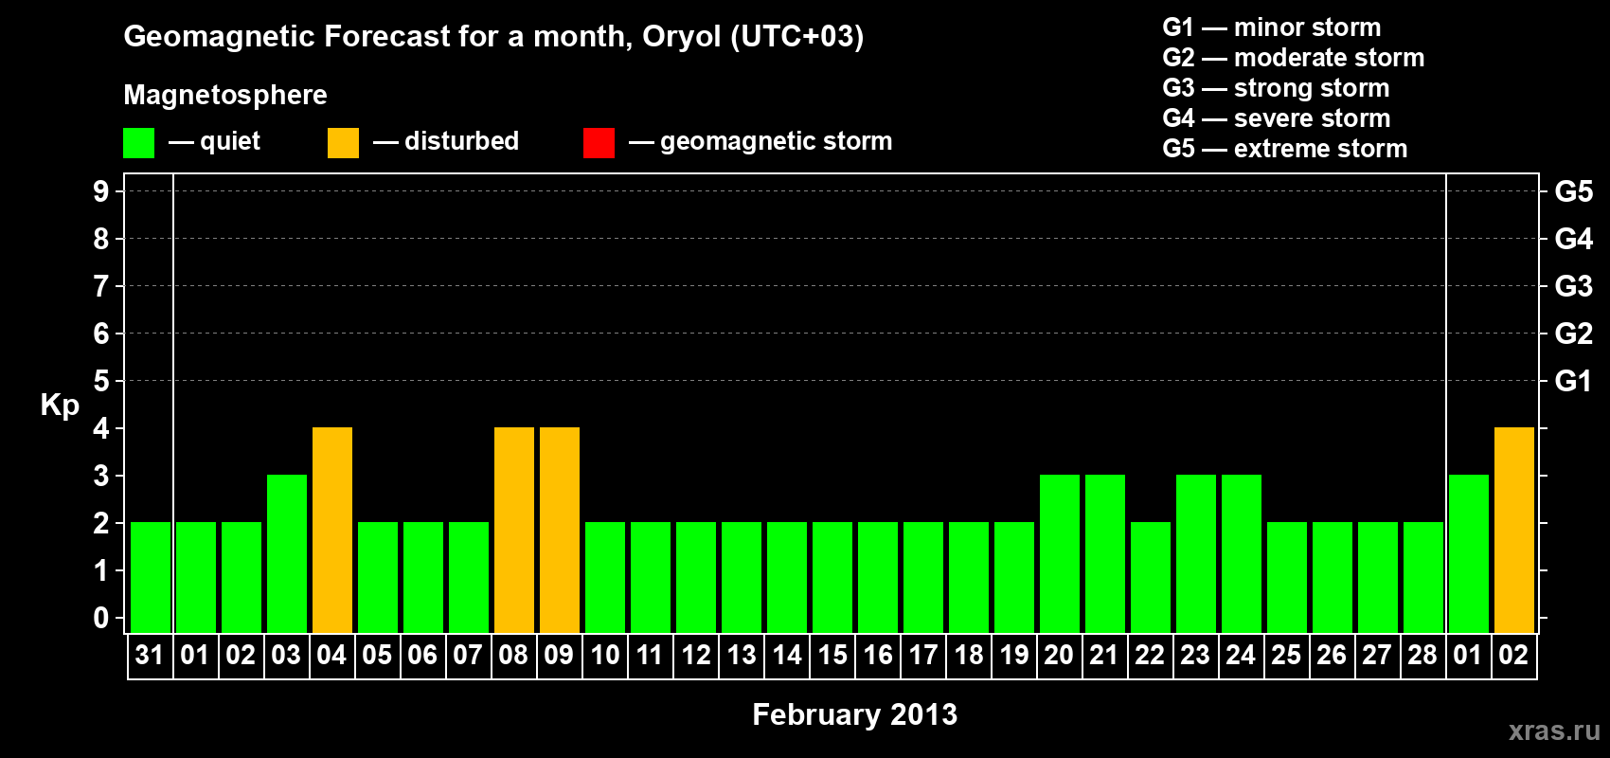Click the Kp axis value 9
The width and height of the screenshot is (1610, 758).
coord(101,191)
